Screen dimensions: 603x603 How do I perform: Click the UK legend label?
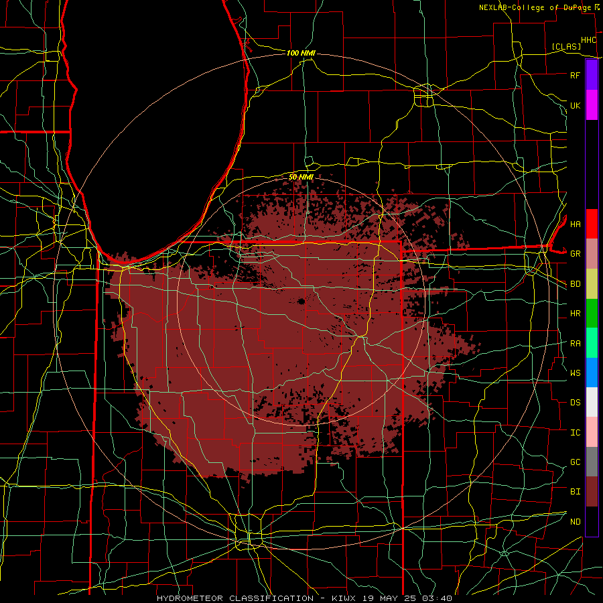[575, 105]
